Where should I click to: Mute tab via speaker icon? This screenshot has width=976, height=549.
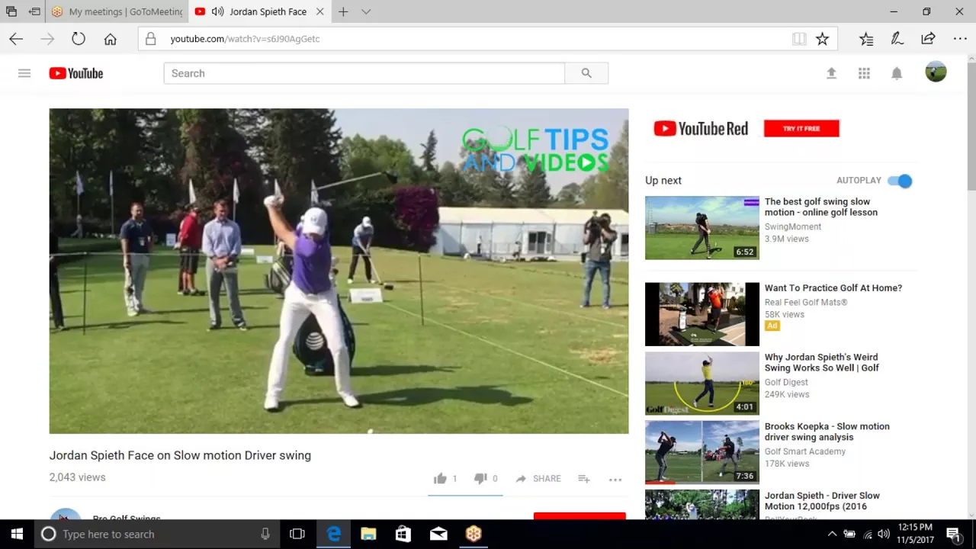[218, 11]
